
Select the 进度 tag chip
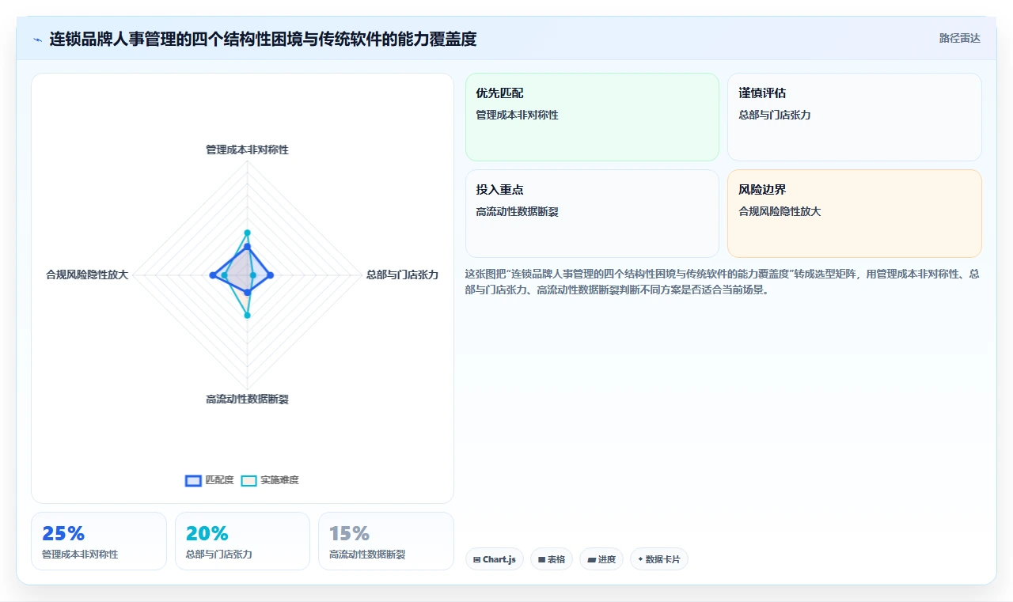(601, 559)
